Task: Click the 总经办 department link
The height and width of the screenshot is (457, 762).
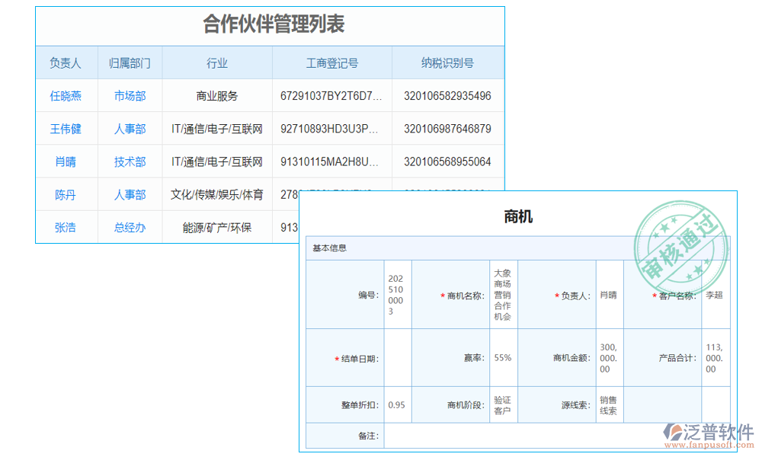Action: coord(129,226)
